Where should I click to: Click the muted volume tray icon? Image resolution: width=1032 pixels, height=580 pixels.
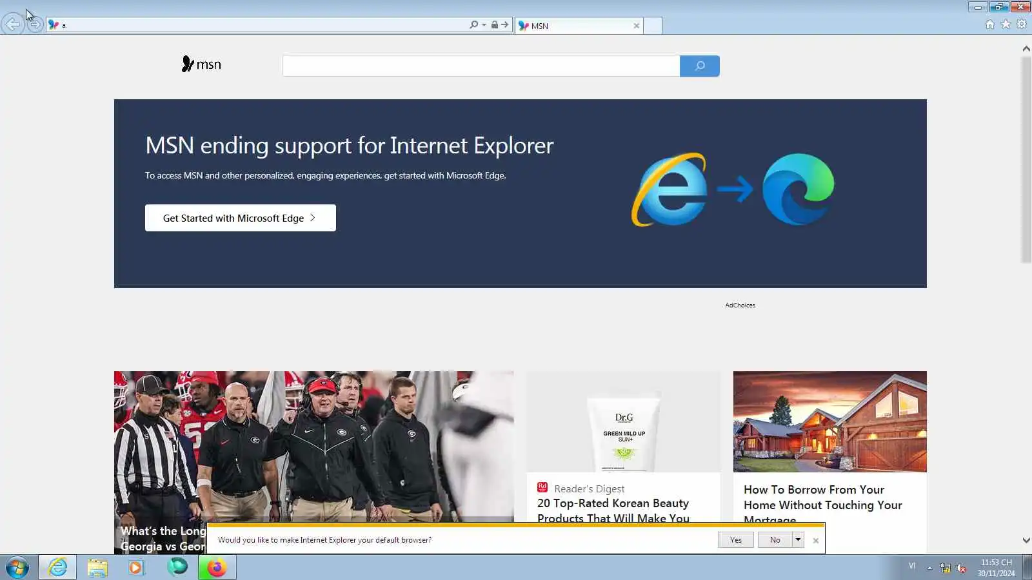(961, 568)
